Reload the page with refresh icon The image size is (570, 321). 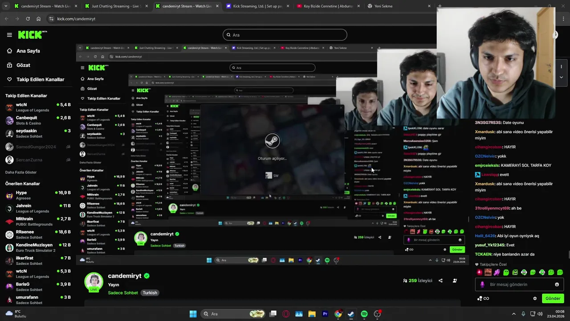28,19
